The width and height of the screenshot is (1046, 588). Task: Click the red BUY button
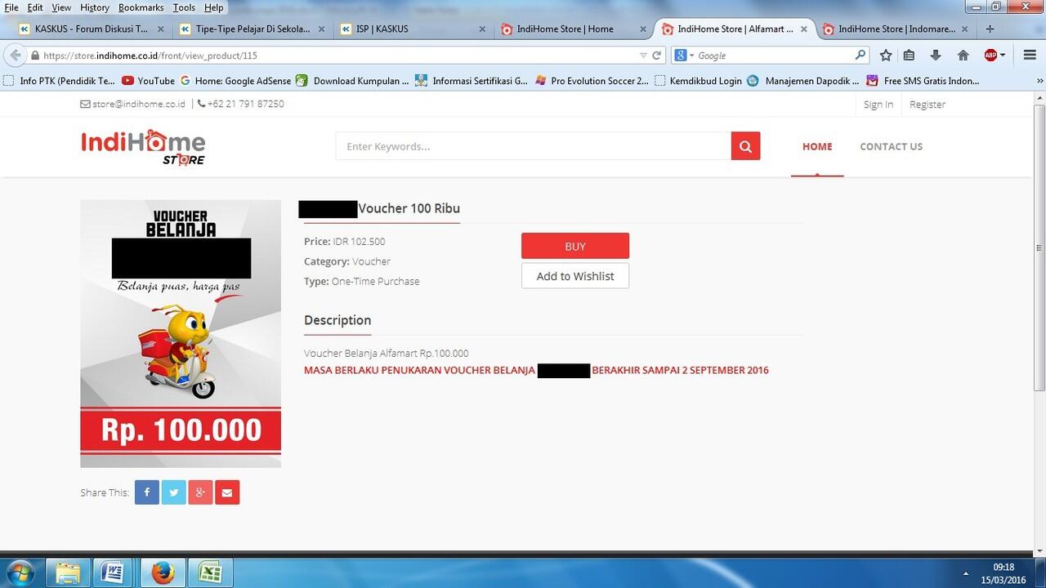[x=575, y=246]
